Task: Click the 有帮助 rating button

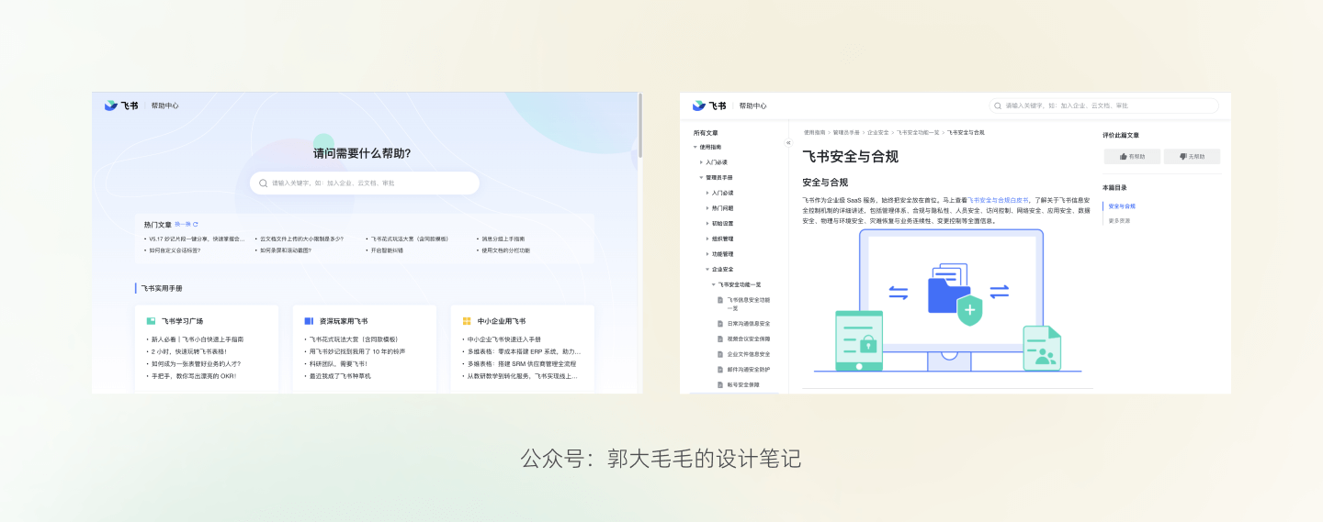Action: coord(1132,157)
